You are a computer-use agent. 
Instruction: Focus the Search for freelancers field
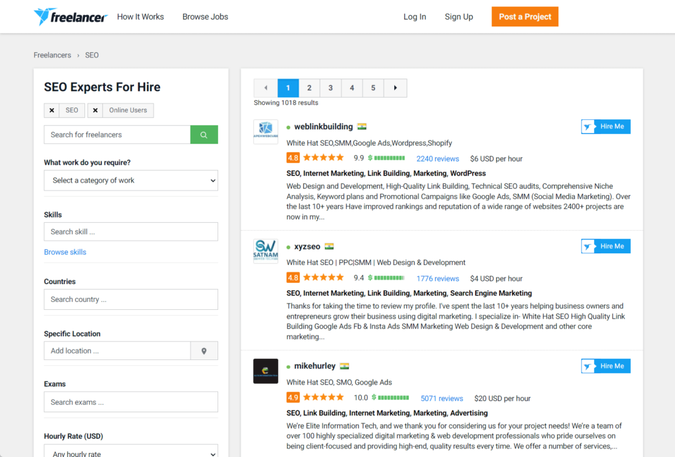point(117,135)
